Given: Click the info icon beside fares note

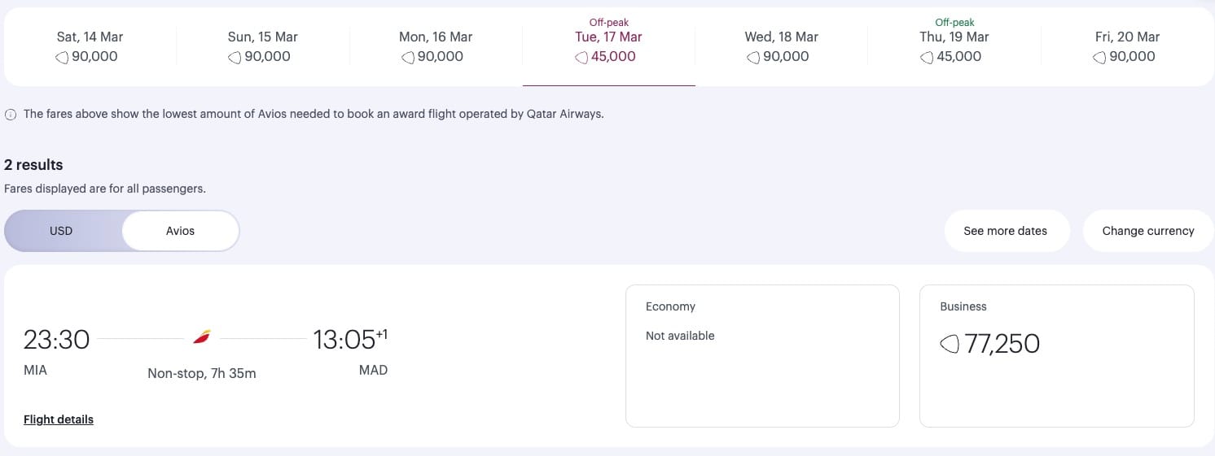Looking at the screenshot, I should click(11, 115).
